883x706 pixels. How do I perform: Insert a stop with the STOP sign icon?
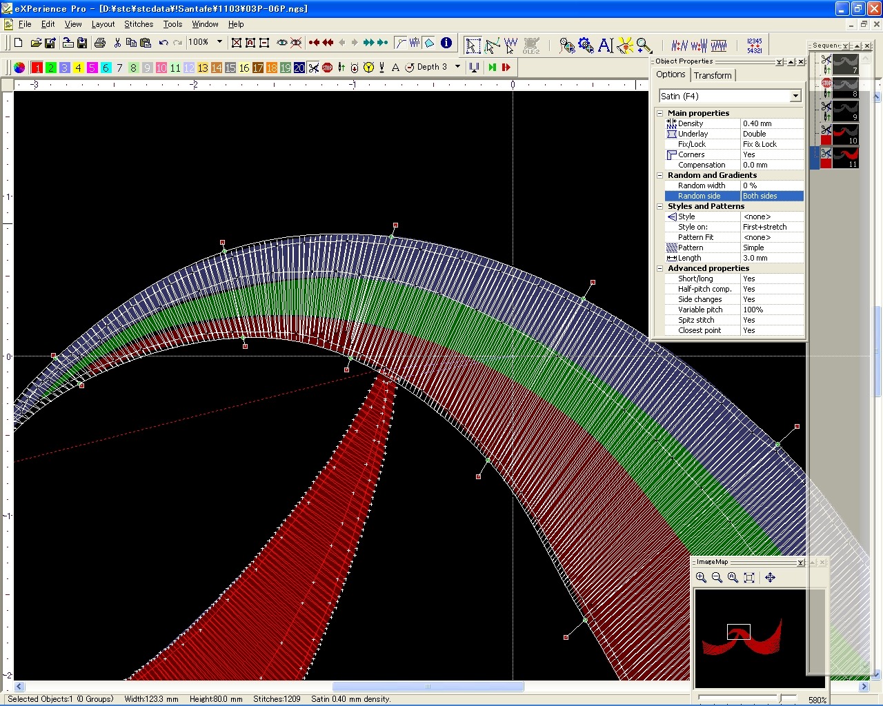(328, 68)
